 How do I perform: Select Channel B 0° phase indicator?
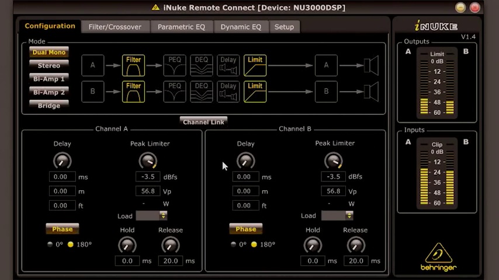coord(233,244)
